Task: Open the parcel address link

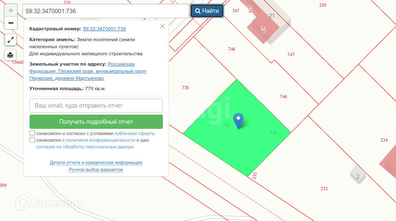Action: pyautogui.click(x=88, y=71)
